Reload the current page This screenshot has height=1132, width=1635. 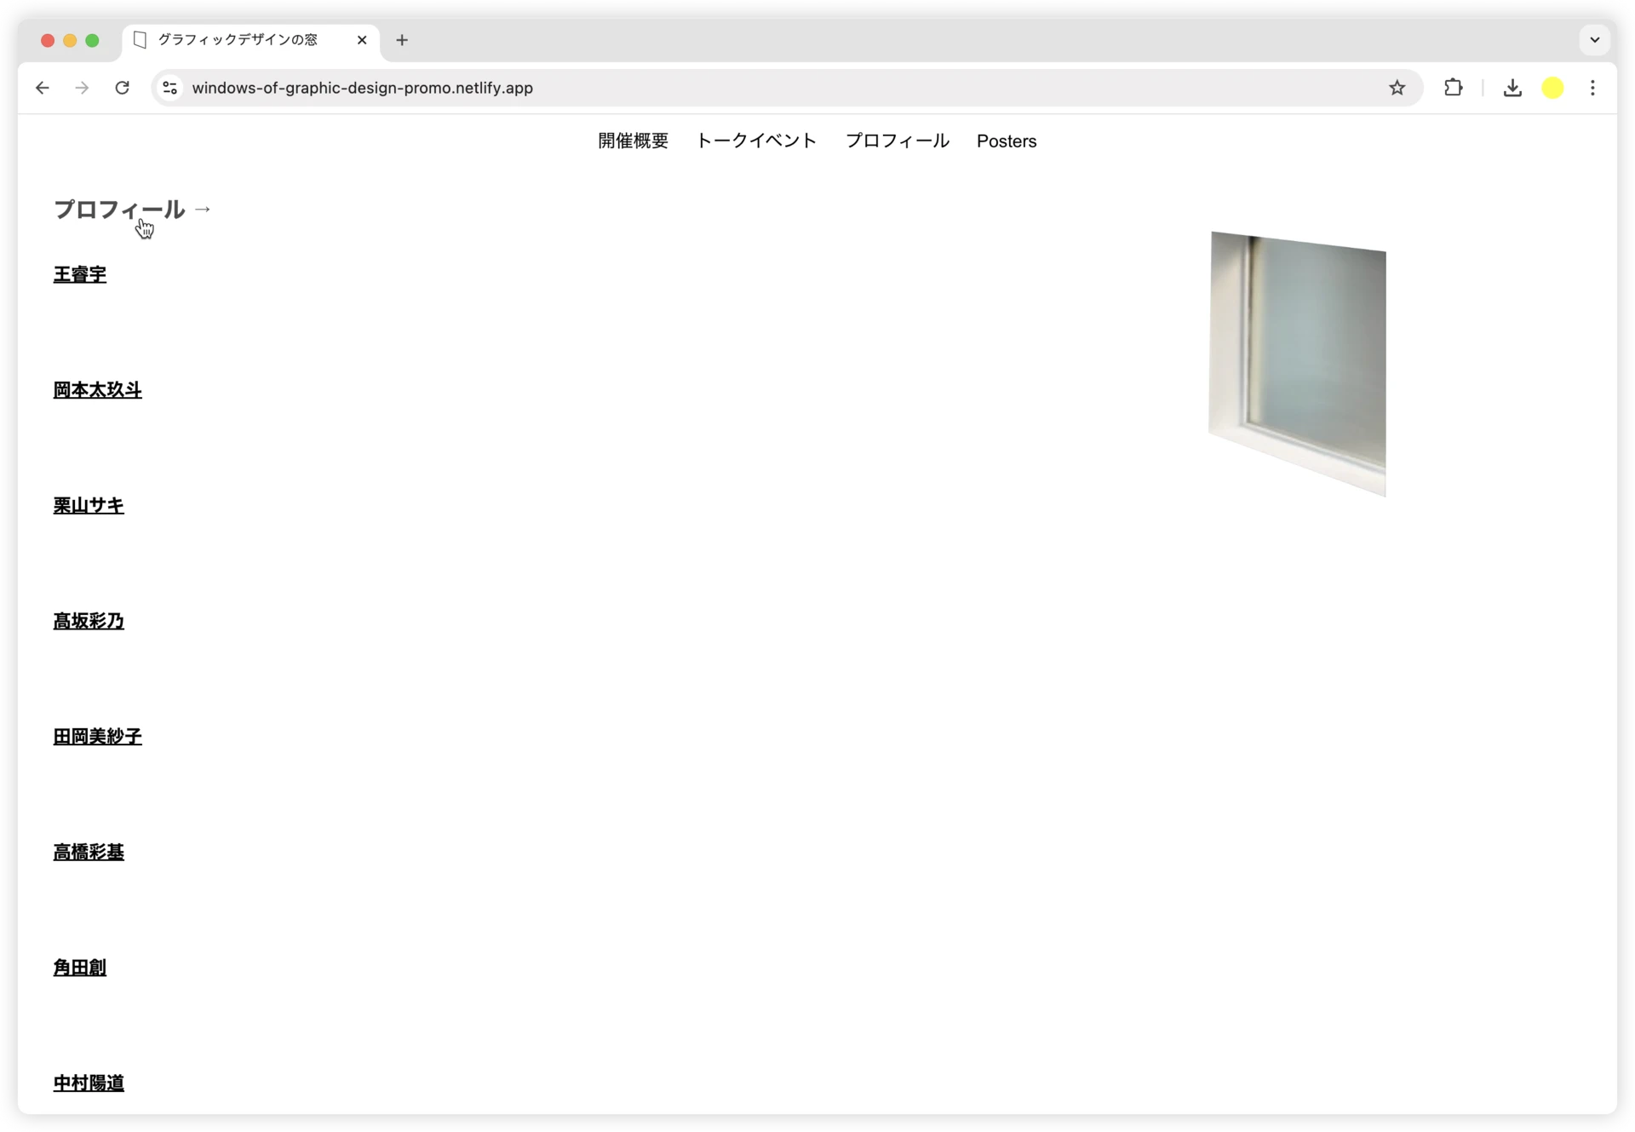(122, 88)
